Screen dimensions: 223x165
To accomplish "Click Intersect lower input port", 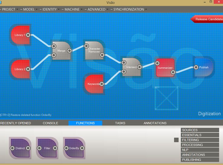I will coord(124,71).
